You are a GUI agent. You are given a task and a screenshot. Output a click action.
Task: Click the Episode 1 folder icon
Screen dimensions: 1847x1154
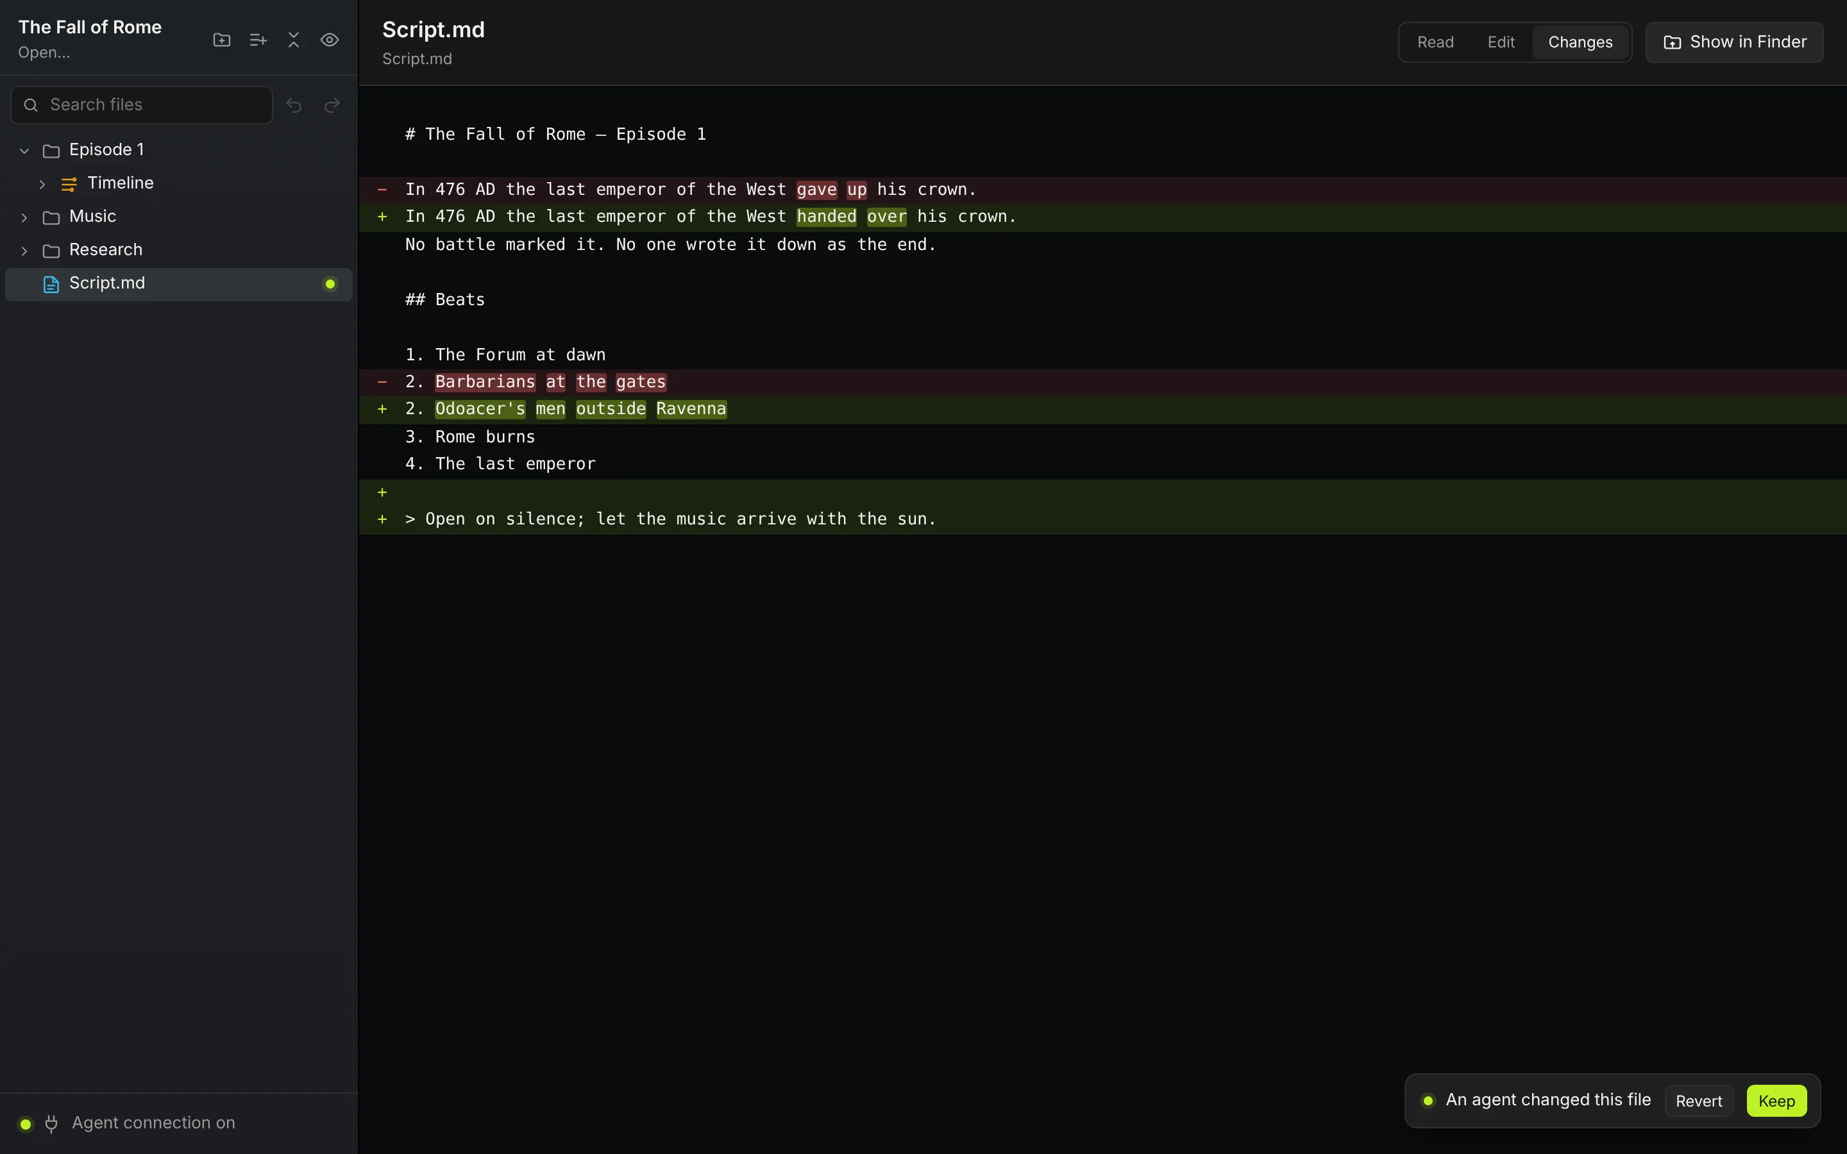[x=51, y=151]
